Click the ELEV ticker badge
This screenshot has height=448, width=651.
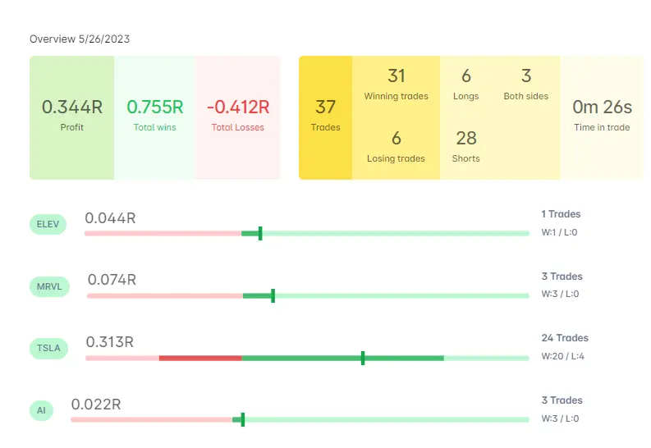tap(48, 224)
